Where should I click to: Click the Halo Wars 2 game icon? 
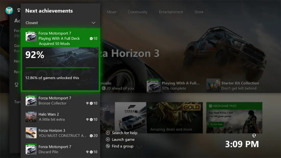[31, 117]
